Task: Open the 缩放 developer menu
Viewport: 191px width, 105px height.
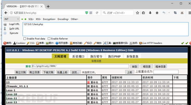Action: point(98,43)
